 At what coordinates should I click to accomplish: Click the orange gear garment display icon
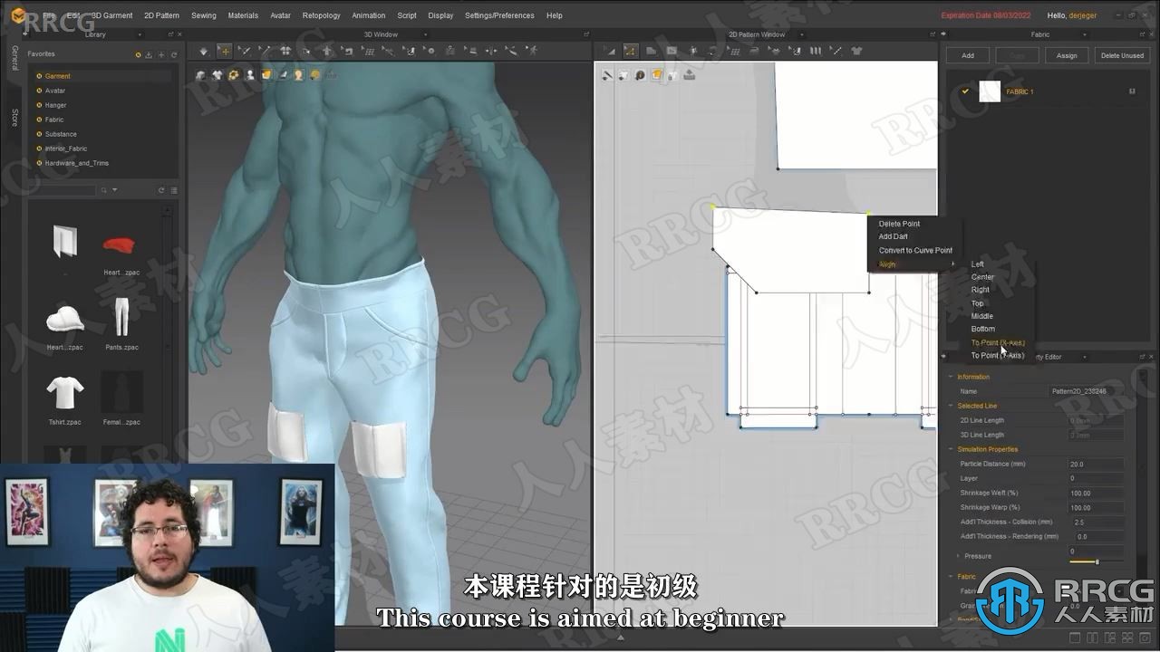(x=234, y=75)
